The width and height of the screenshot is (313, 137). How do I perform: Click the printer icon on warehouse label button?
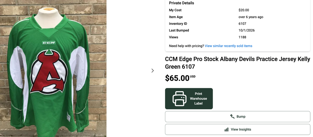pyautogui.click(x=180, y=99)
